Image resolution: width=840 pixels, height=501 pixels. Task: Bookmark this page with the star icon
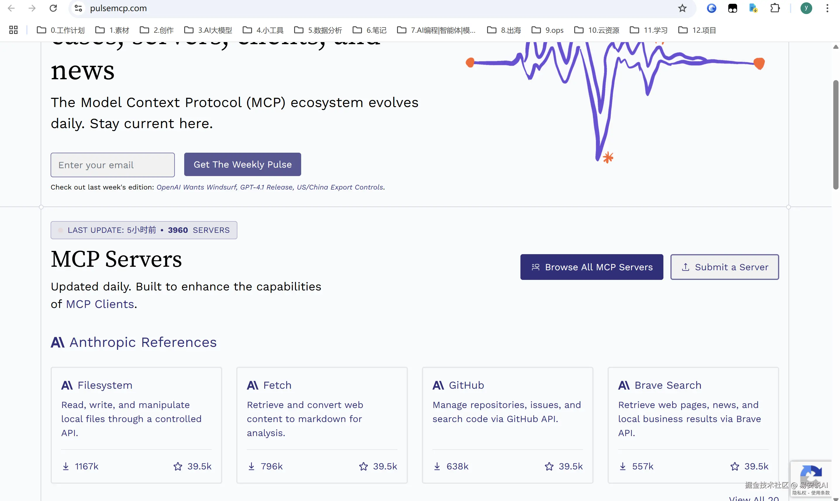point(682,8)
